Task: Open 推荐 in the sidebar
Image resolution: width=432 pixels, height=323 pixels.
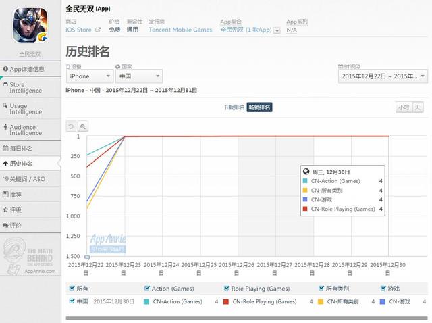Action: [30, 195]
